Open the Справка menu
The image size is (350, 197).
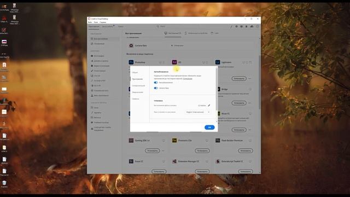[103, 22]
